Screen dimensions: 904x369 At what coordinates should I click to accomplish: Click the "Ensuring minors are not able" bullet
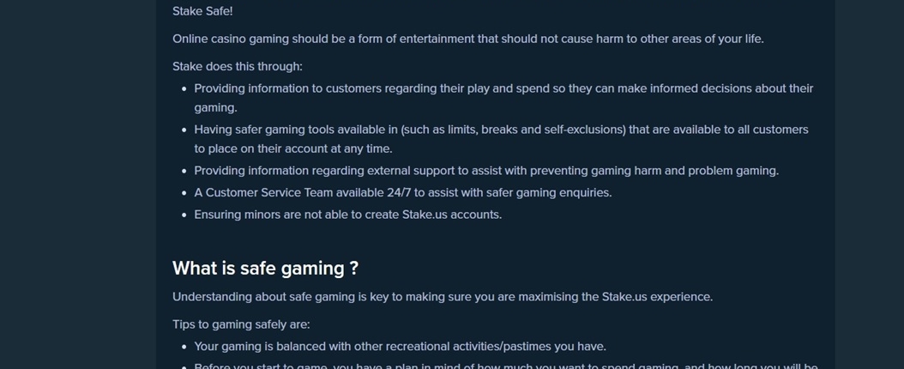348,215
